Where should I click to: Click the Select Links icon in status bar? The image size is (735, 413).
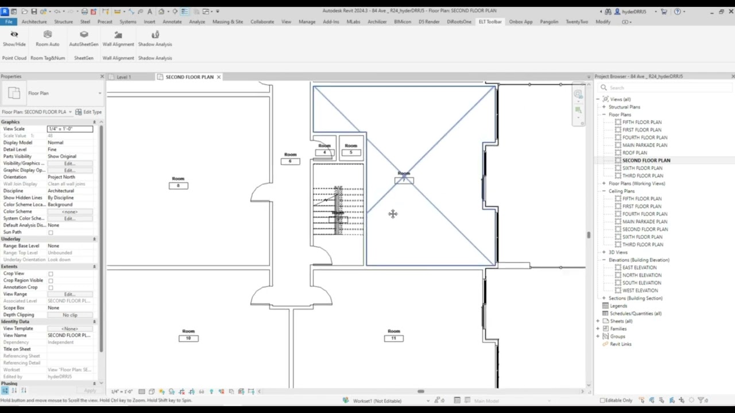[x=641, y=400]
